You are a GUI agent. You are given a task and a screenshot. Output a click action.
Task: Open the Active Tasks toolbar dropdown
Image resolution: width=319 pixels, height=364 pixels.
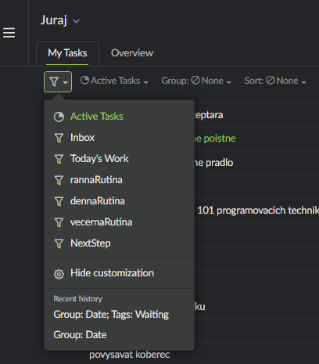coord(114,81)
